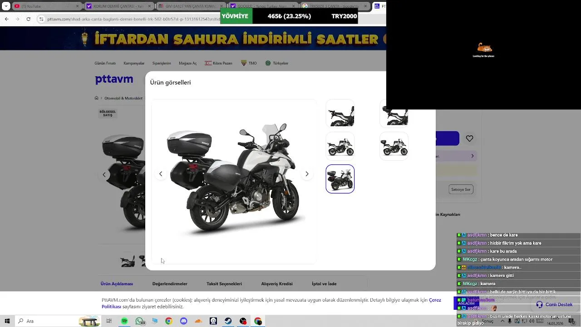Screen dimensions: 581x327
Task: Open Canlı Destek live support
Action: tap(554, 305)
